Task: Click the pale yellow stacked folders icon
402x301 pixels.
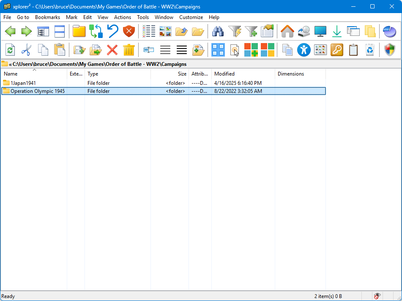Action: point(370,31)
